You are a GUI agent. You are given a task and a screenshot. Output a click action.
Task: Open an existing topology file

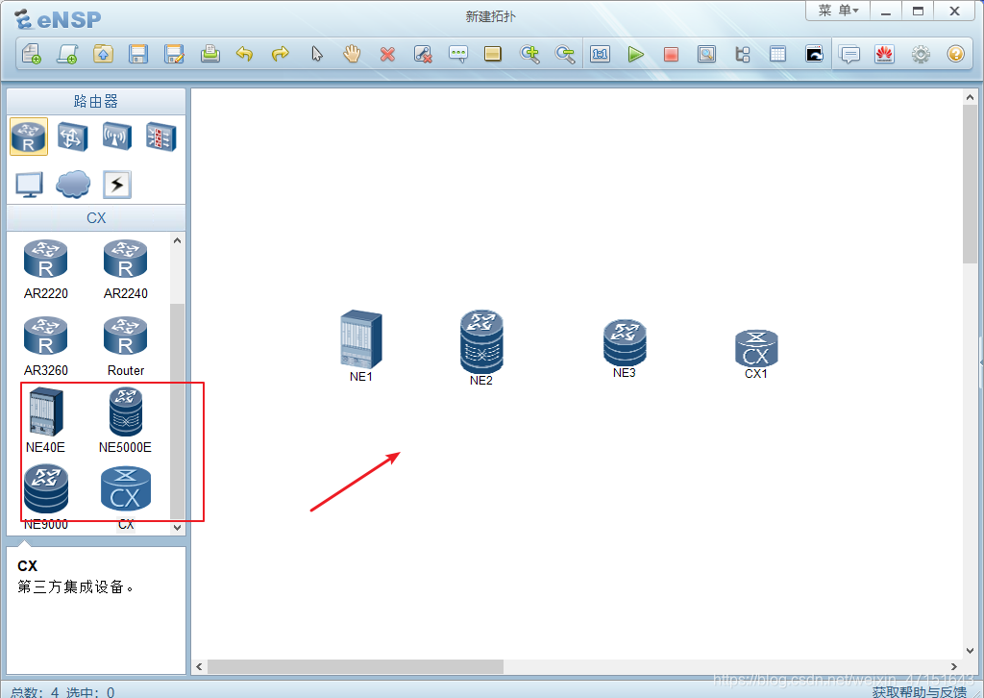coord(103,54)
